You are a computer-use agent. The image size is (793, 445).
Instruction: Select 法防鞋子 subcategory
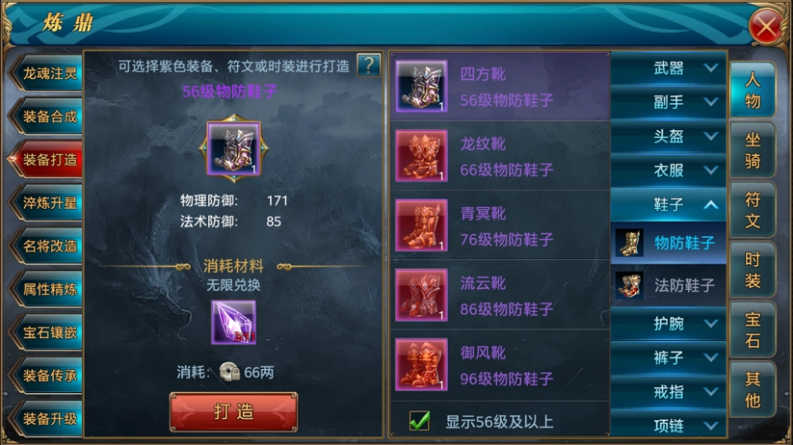point(669,285)
